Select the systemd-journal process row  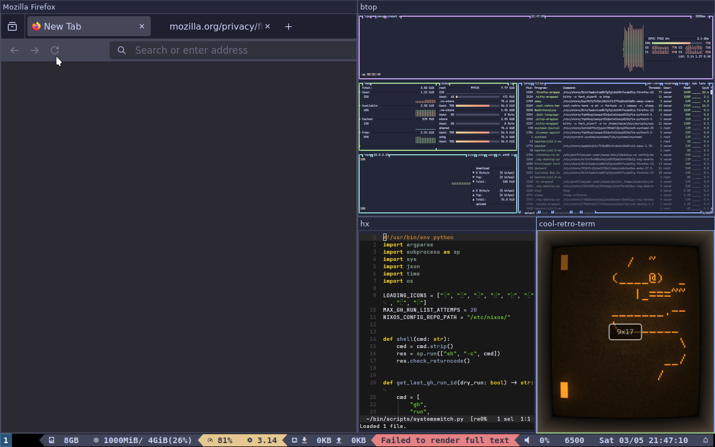click(618, 128)
